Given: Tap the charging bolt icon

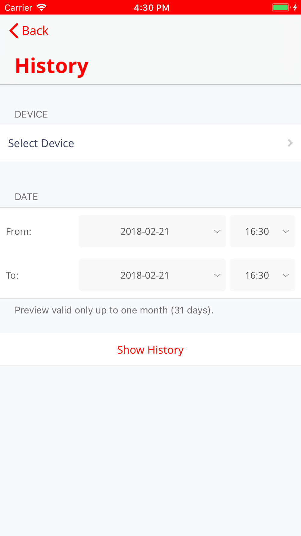Looking at the screenshot, I should pyautogui.click(x=295, y=7).
